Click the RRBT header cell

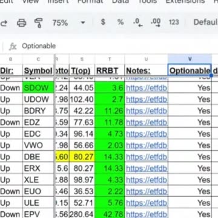coord(110,70)
